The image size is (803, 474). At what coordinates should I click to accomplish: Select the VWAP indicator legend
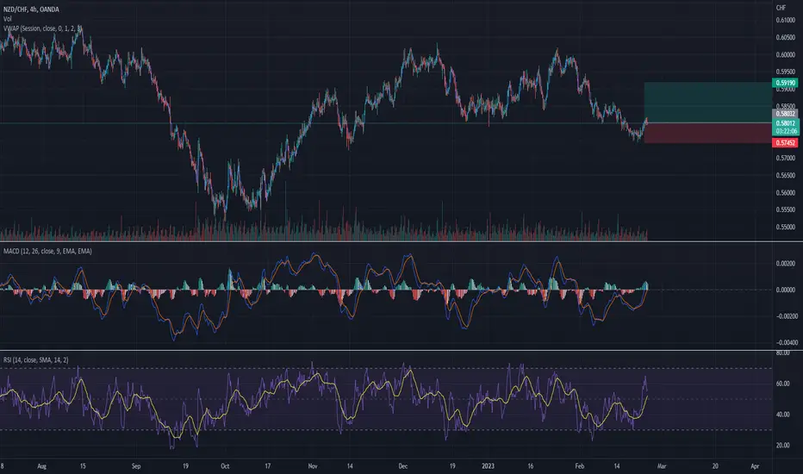(x=42, y=28)
